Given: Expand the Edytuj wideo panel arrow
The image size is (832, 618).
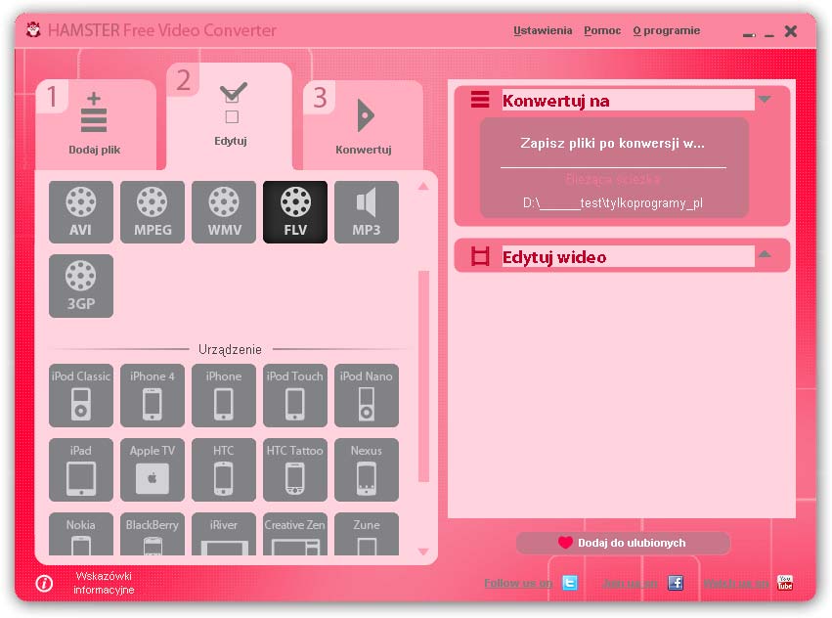Looking at the screenshot, I should tap(765, 254).
